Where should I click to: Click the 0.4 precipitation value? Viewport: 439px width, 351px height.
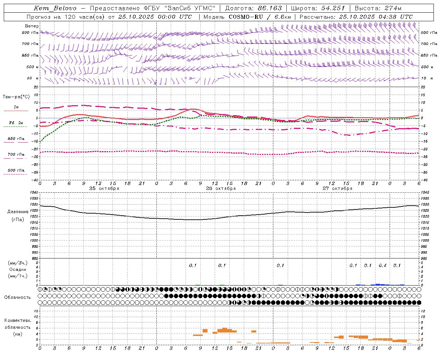382,266
